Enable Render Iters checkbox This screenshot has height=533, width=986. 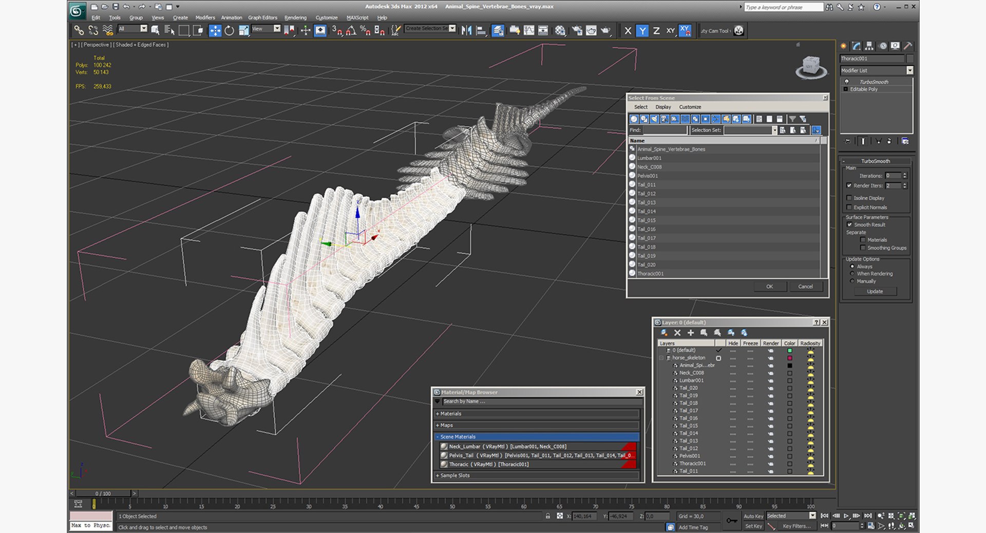(x=849, y=185)
